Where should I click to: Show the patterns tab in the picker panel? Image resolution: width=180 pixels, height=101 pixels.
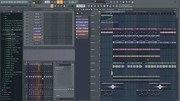pyautogui.click(x=78, y=13)
